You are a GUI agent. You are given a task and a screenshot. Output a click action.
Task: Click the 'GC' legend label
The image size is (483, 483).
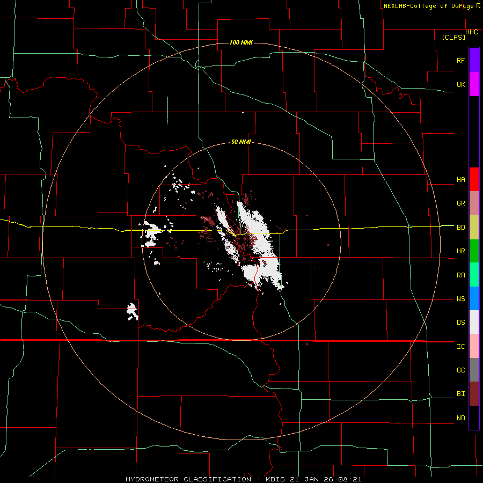(x=461, y=370)
